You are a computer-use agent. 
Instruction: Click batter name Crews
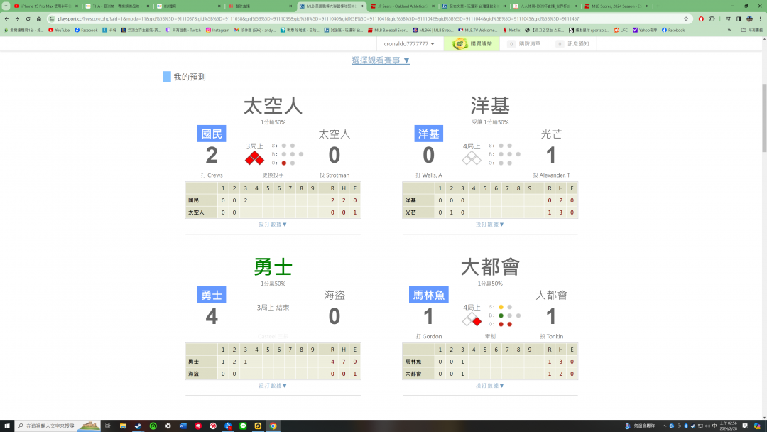click(x=214, y=175)
